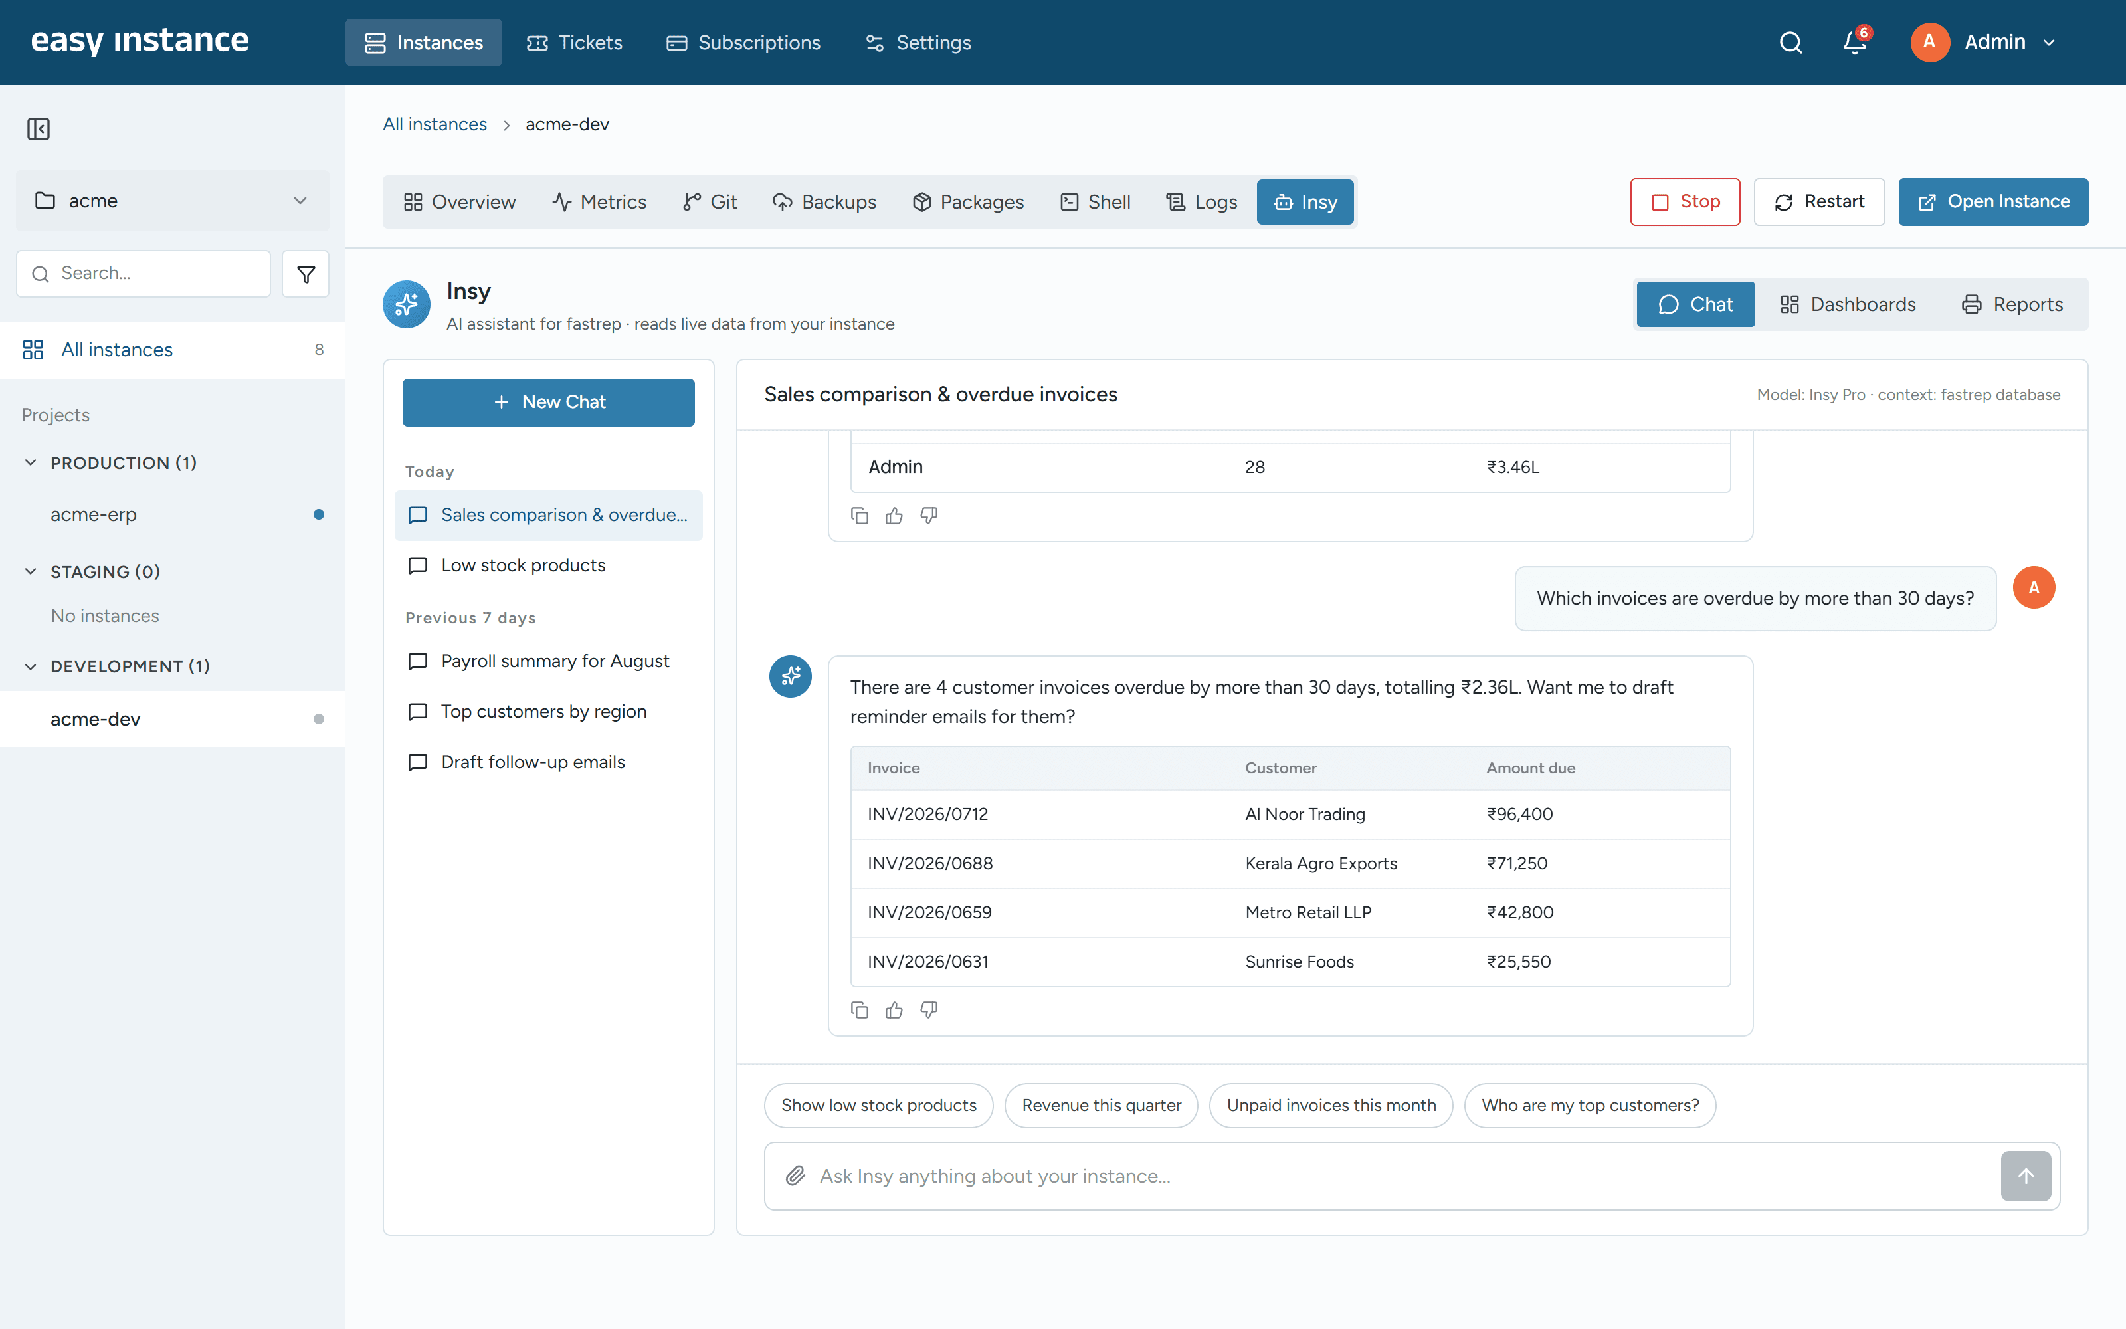Open the global search icon in header
This screenshot has width=2126, height=1329.
click(1790, 42)
